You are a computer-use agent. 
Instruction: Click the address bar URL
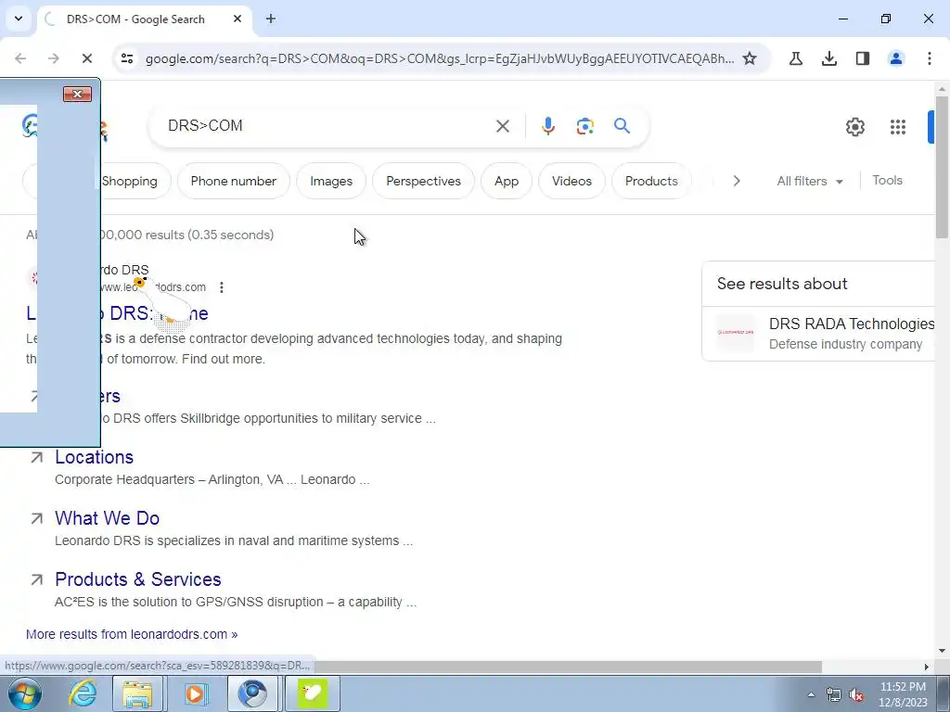click(x=439, y=58)
